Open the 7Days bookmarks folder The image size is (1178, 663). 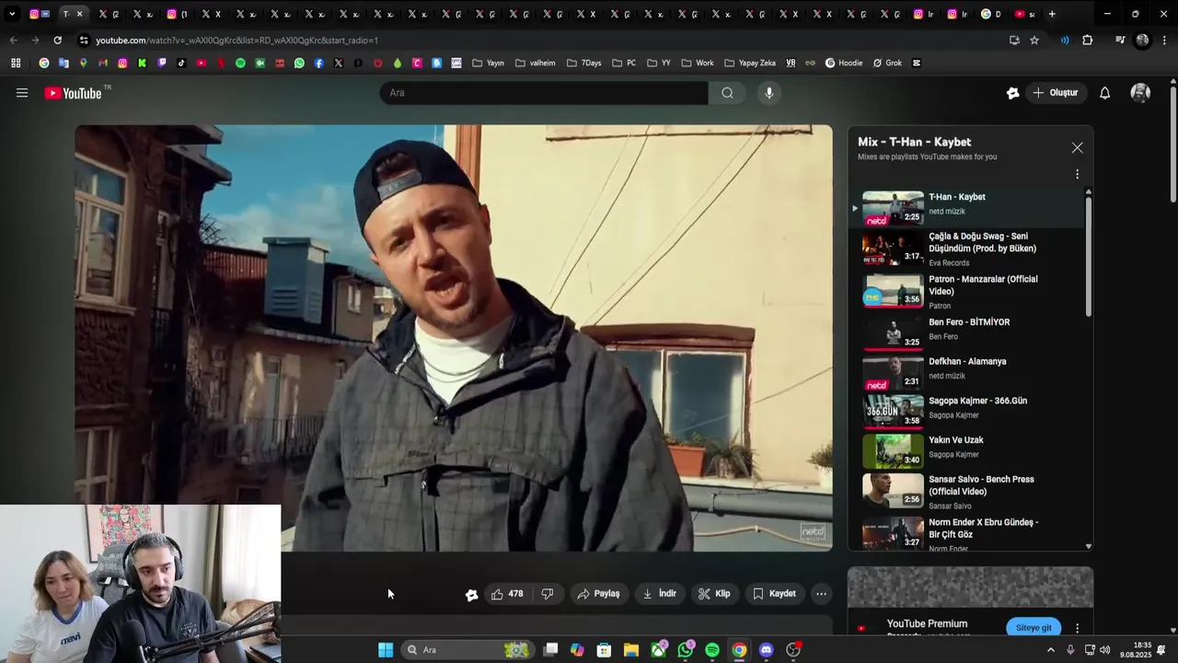tap(583, 63)
